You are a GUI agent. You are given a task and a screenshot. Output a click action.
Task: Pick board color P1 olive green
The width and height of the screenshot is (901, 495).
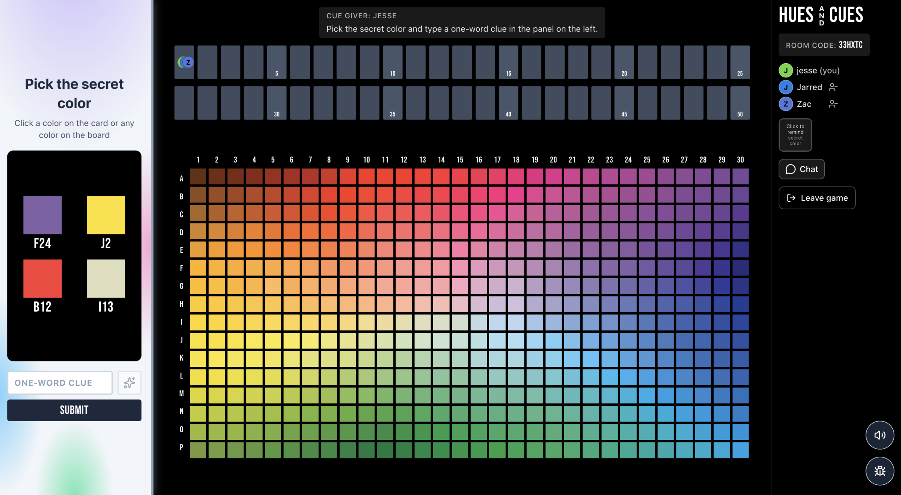[x=198, y=450]
